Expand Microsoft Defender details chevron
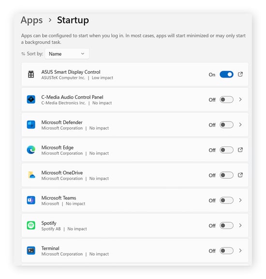 [240, 124]
